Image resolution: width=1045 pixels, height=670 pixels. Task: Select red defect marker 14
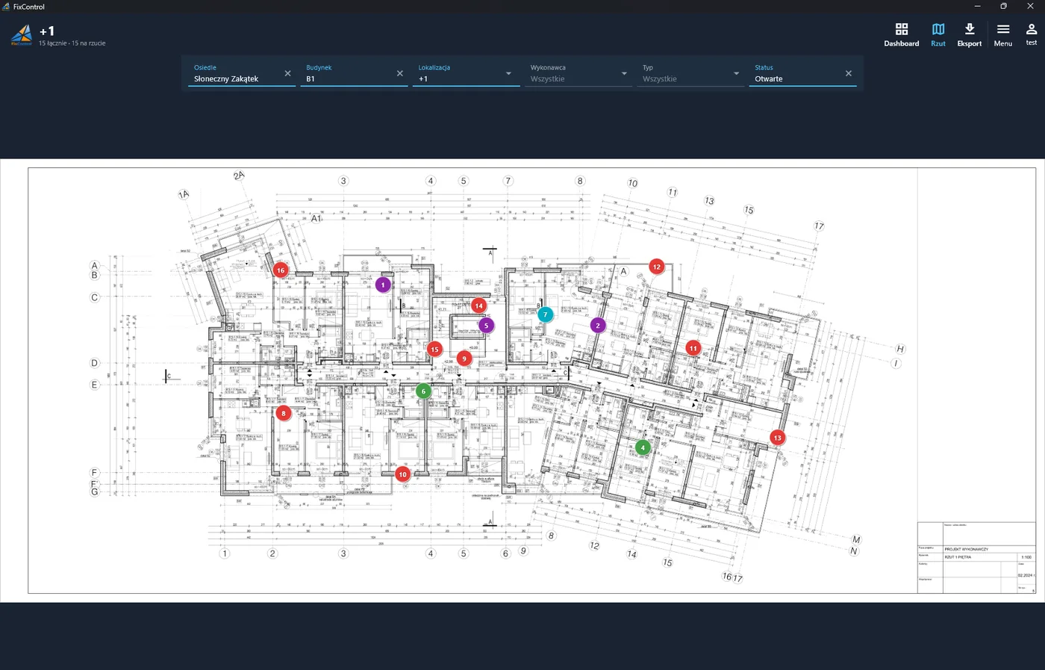coord(479,305)
